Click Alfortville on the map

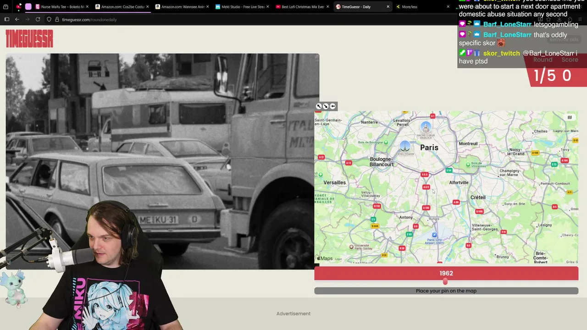(x=459, y=182)
